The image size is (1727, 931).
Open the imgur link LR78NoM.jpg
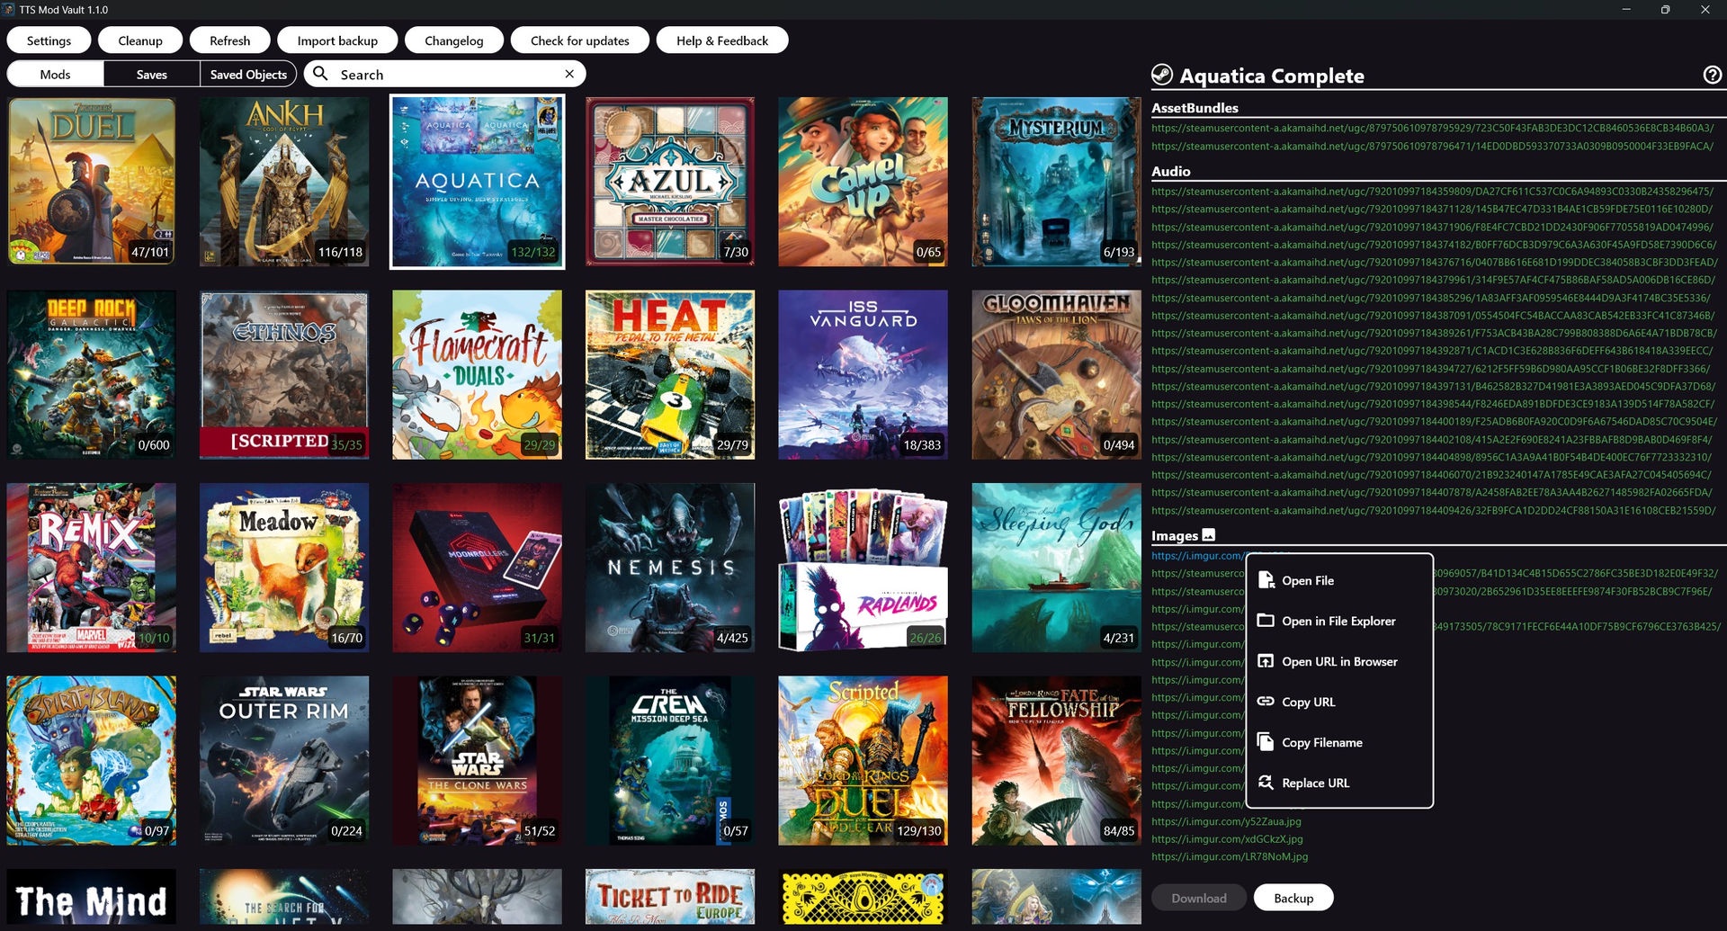coord(1230,856)
